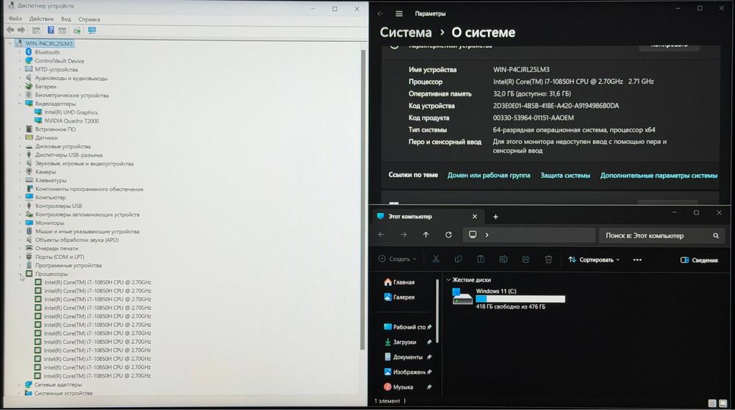Image resolution: width=735 pixels, height=410 pixels.
Task: Click the Back arrow in Device Manager toolbar
Action: (10, 30)
